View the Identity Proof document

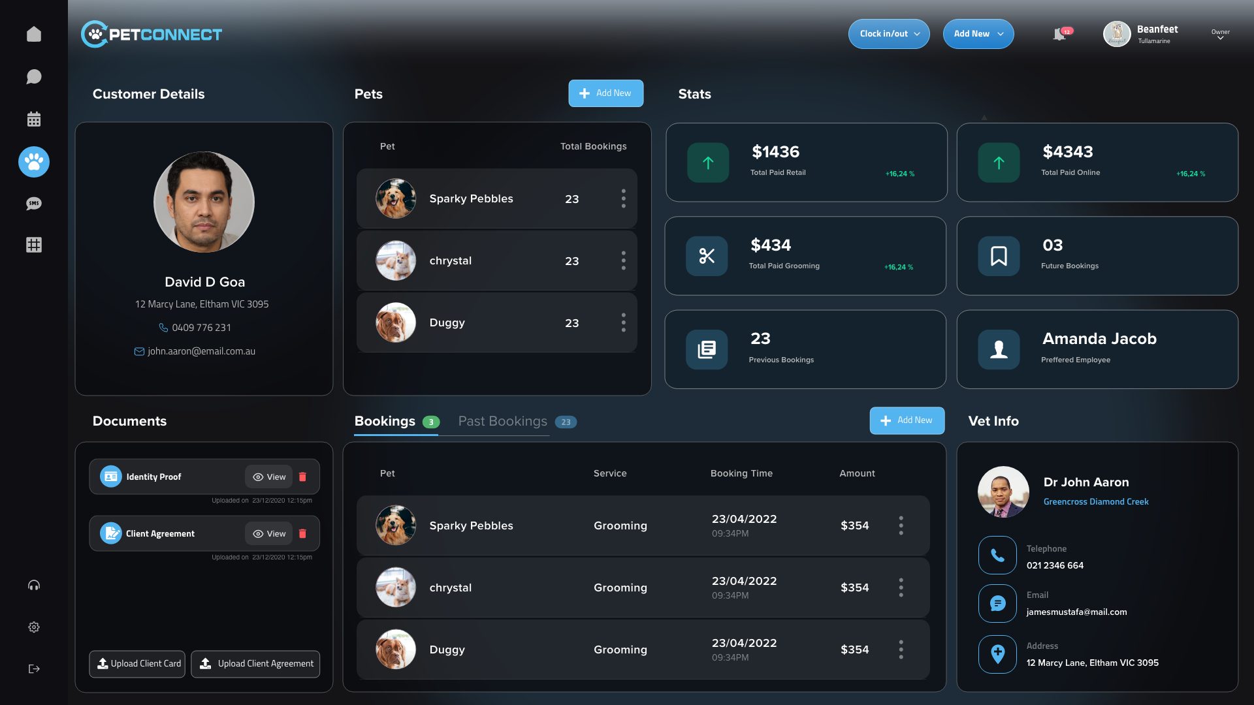pos(269,477)
